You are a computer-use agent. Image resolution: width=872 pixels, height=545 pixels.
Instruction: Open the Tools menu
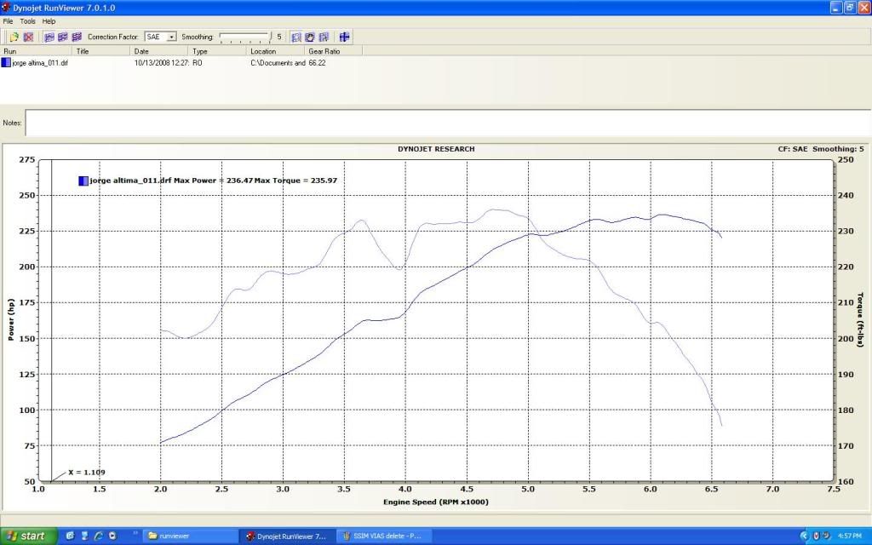coord(28,20)
